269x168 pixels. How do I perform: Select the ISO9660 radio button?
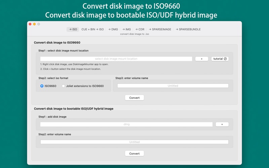click(x=42, y=86)
